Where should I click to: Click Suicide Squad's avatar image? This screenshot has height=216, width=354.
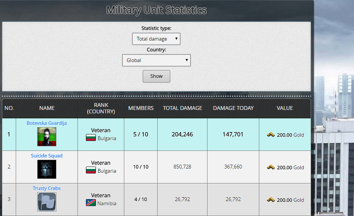[47, 169]
